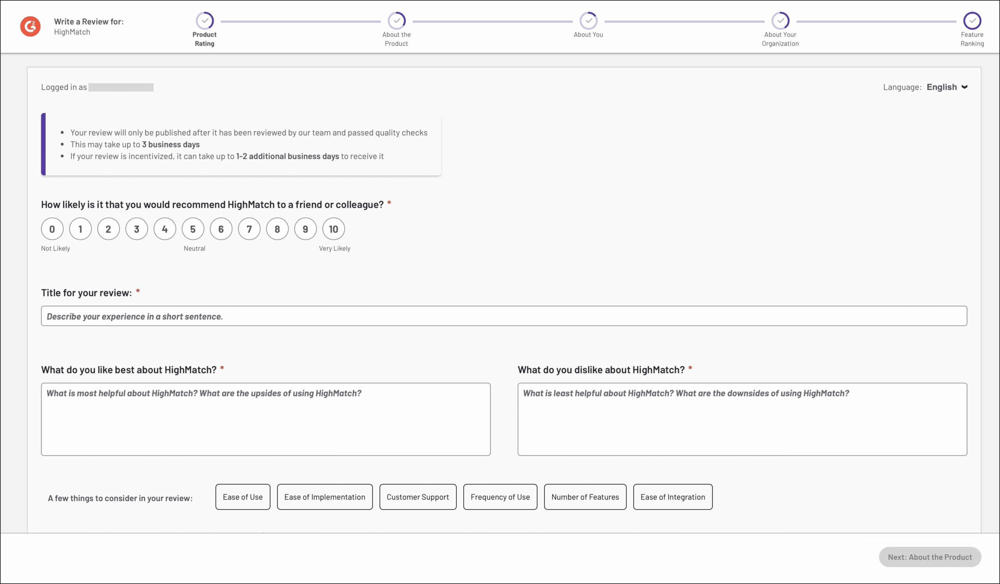Viewport: 1000px width, 584px height.
Task: Click the Product Rating step circle
Action: [x=205, y=21]
